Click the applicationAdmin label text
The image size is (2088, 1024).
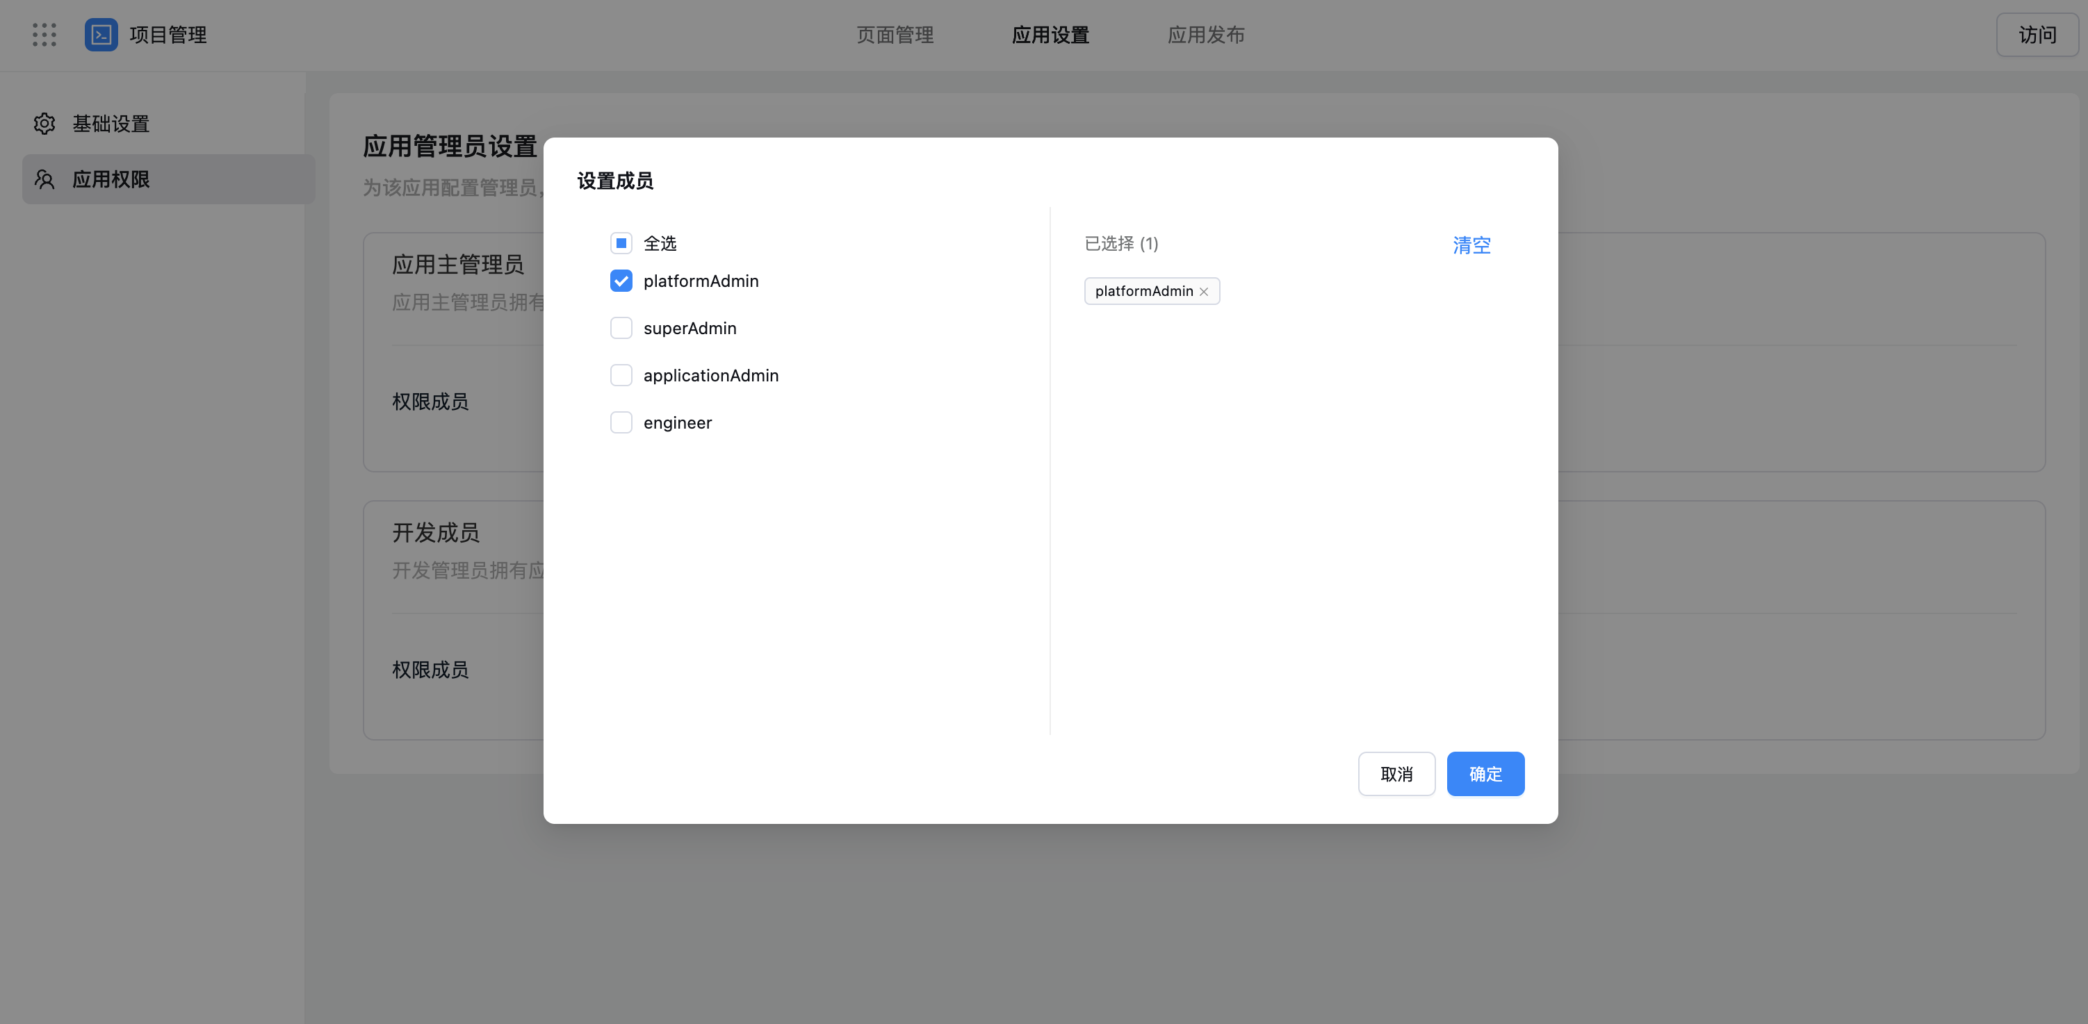711,375
